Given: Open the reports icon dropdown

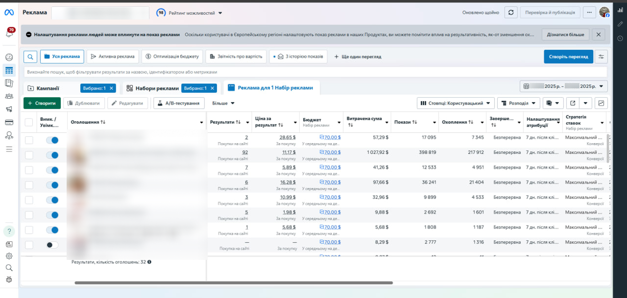Looking at the screenshot, I should [x=553, y=103].
